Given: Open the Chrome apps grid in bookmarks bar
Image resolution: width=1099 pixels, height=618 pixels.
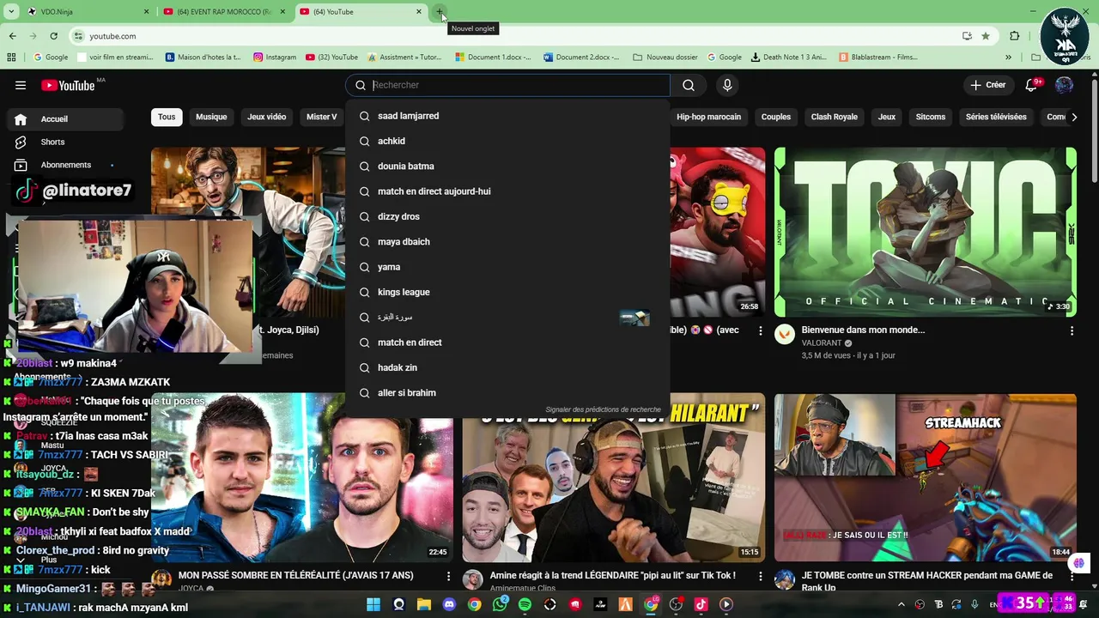Looking at the screenshot, I should click(11, 58).
